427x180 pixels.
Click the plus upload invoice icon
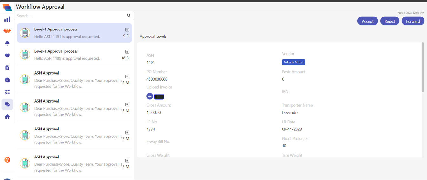150,96
